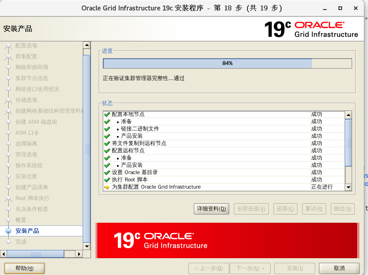Select the Root 脚本执行 step
This screenshot has width=368, height=275.
(x=32, y=198)
